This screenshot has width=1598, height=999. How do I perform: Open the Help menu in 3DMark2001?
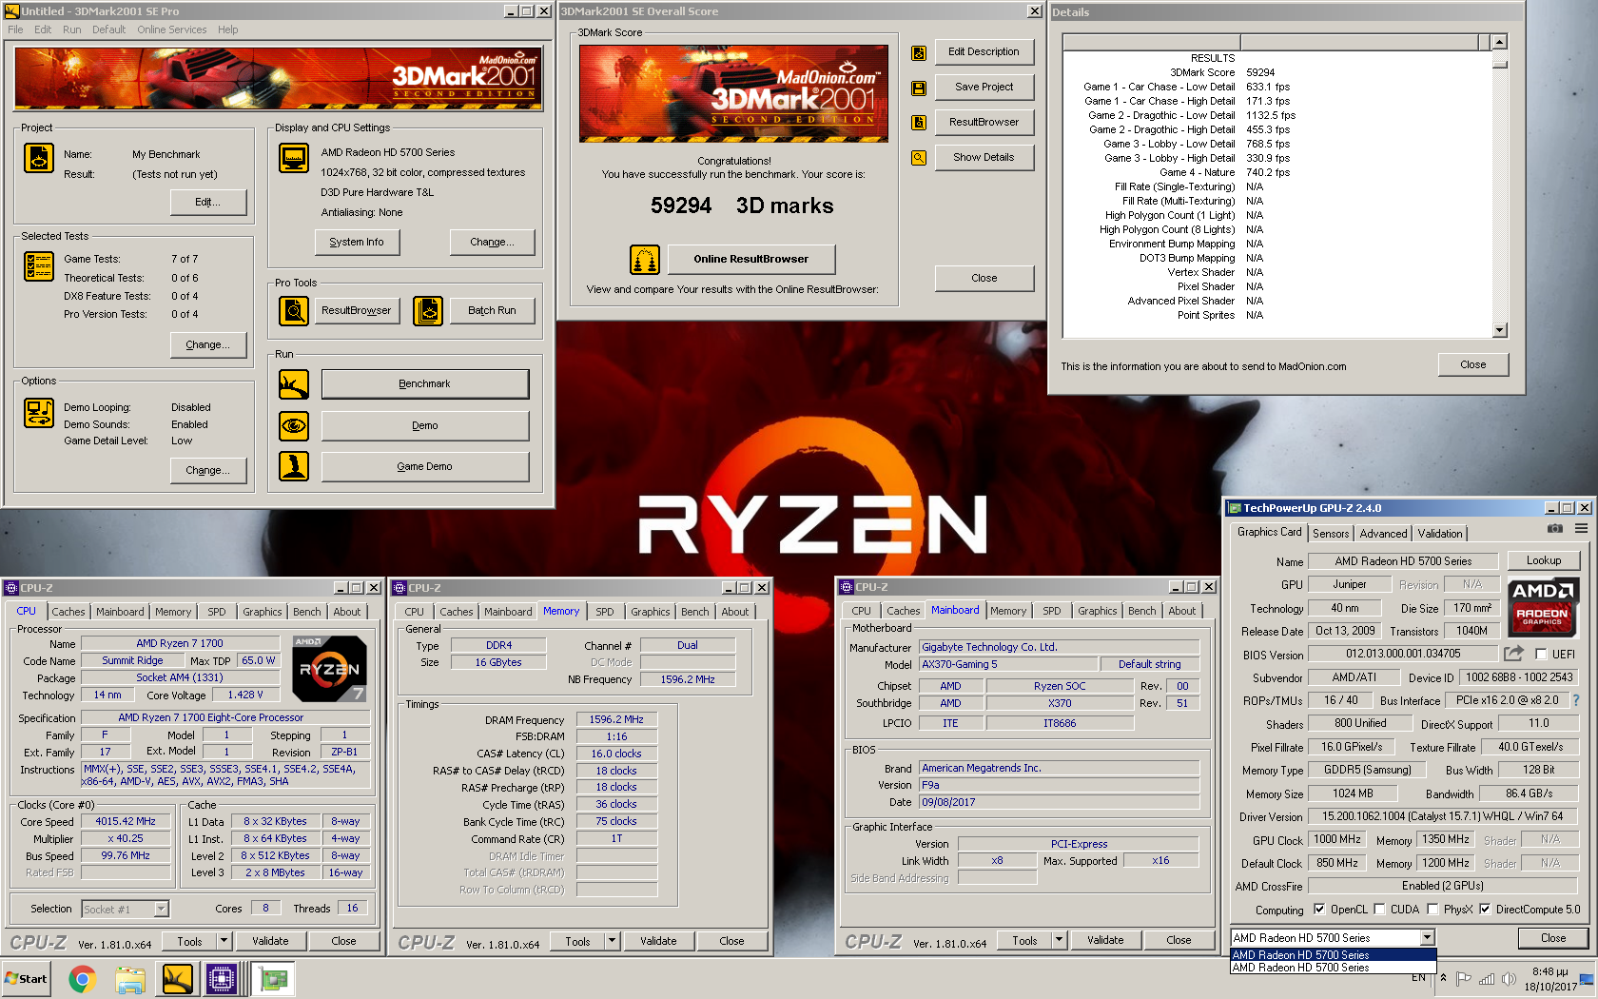click(x=227, y=29)
